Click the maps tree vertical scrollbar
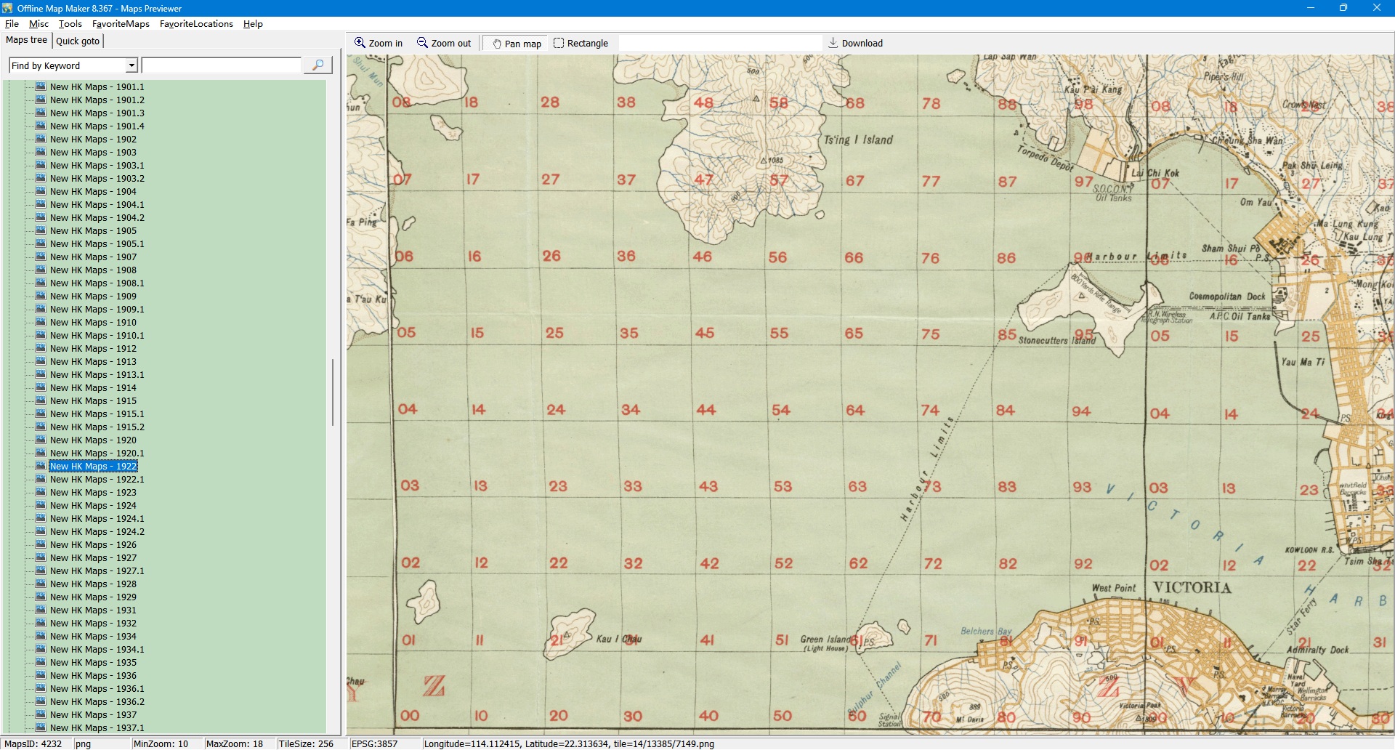The width and height of the screenshot is (1395, 750). pyautogui.click(x=333, y=392)
